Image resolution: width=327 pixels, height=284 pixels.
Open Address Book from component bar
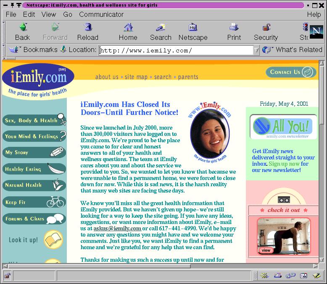[x=303, y=276]
